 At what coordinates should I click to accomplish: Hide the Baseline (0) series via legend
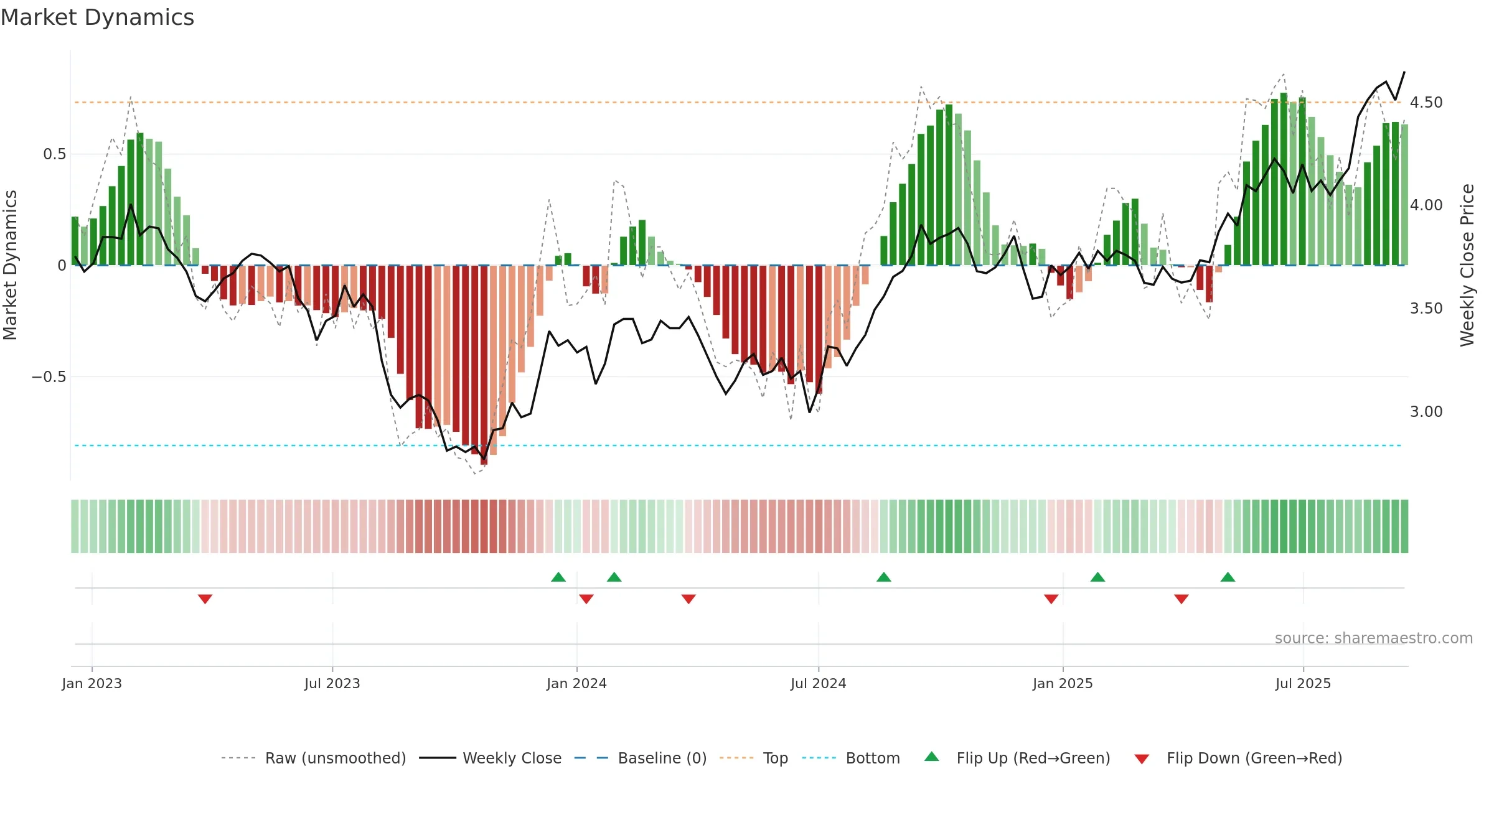[x=641, y=758]
